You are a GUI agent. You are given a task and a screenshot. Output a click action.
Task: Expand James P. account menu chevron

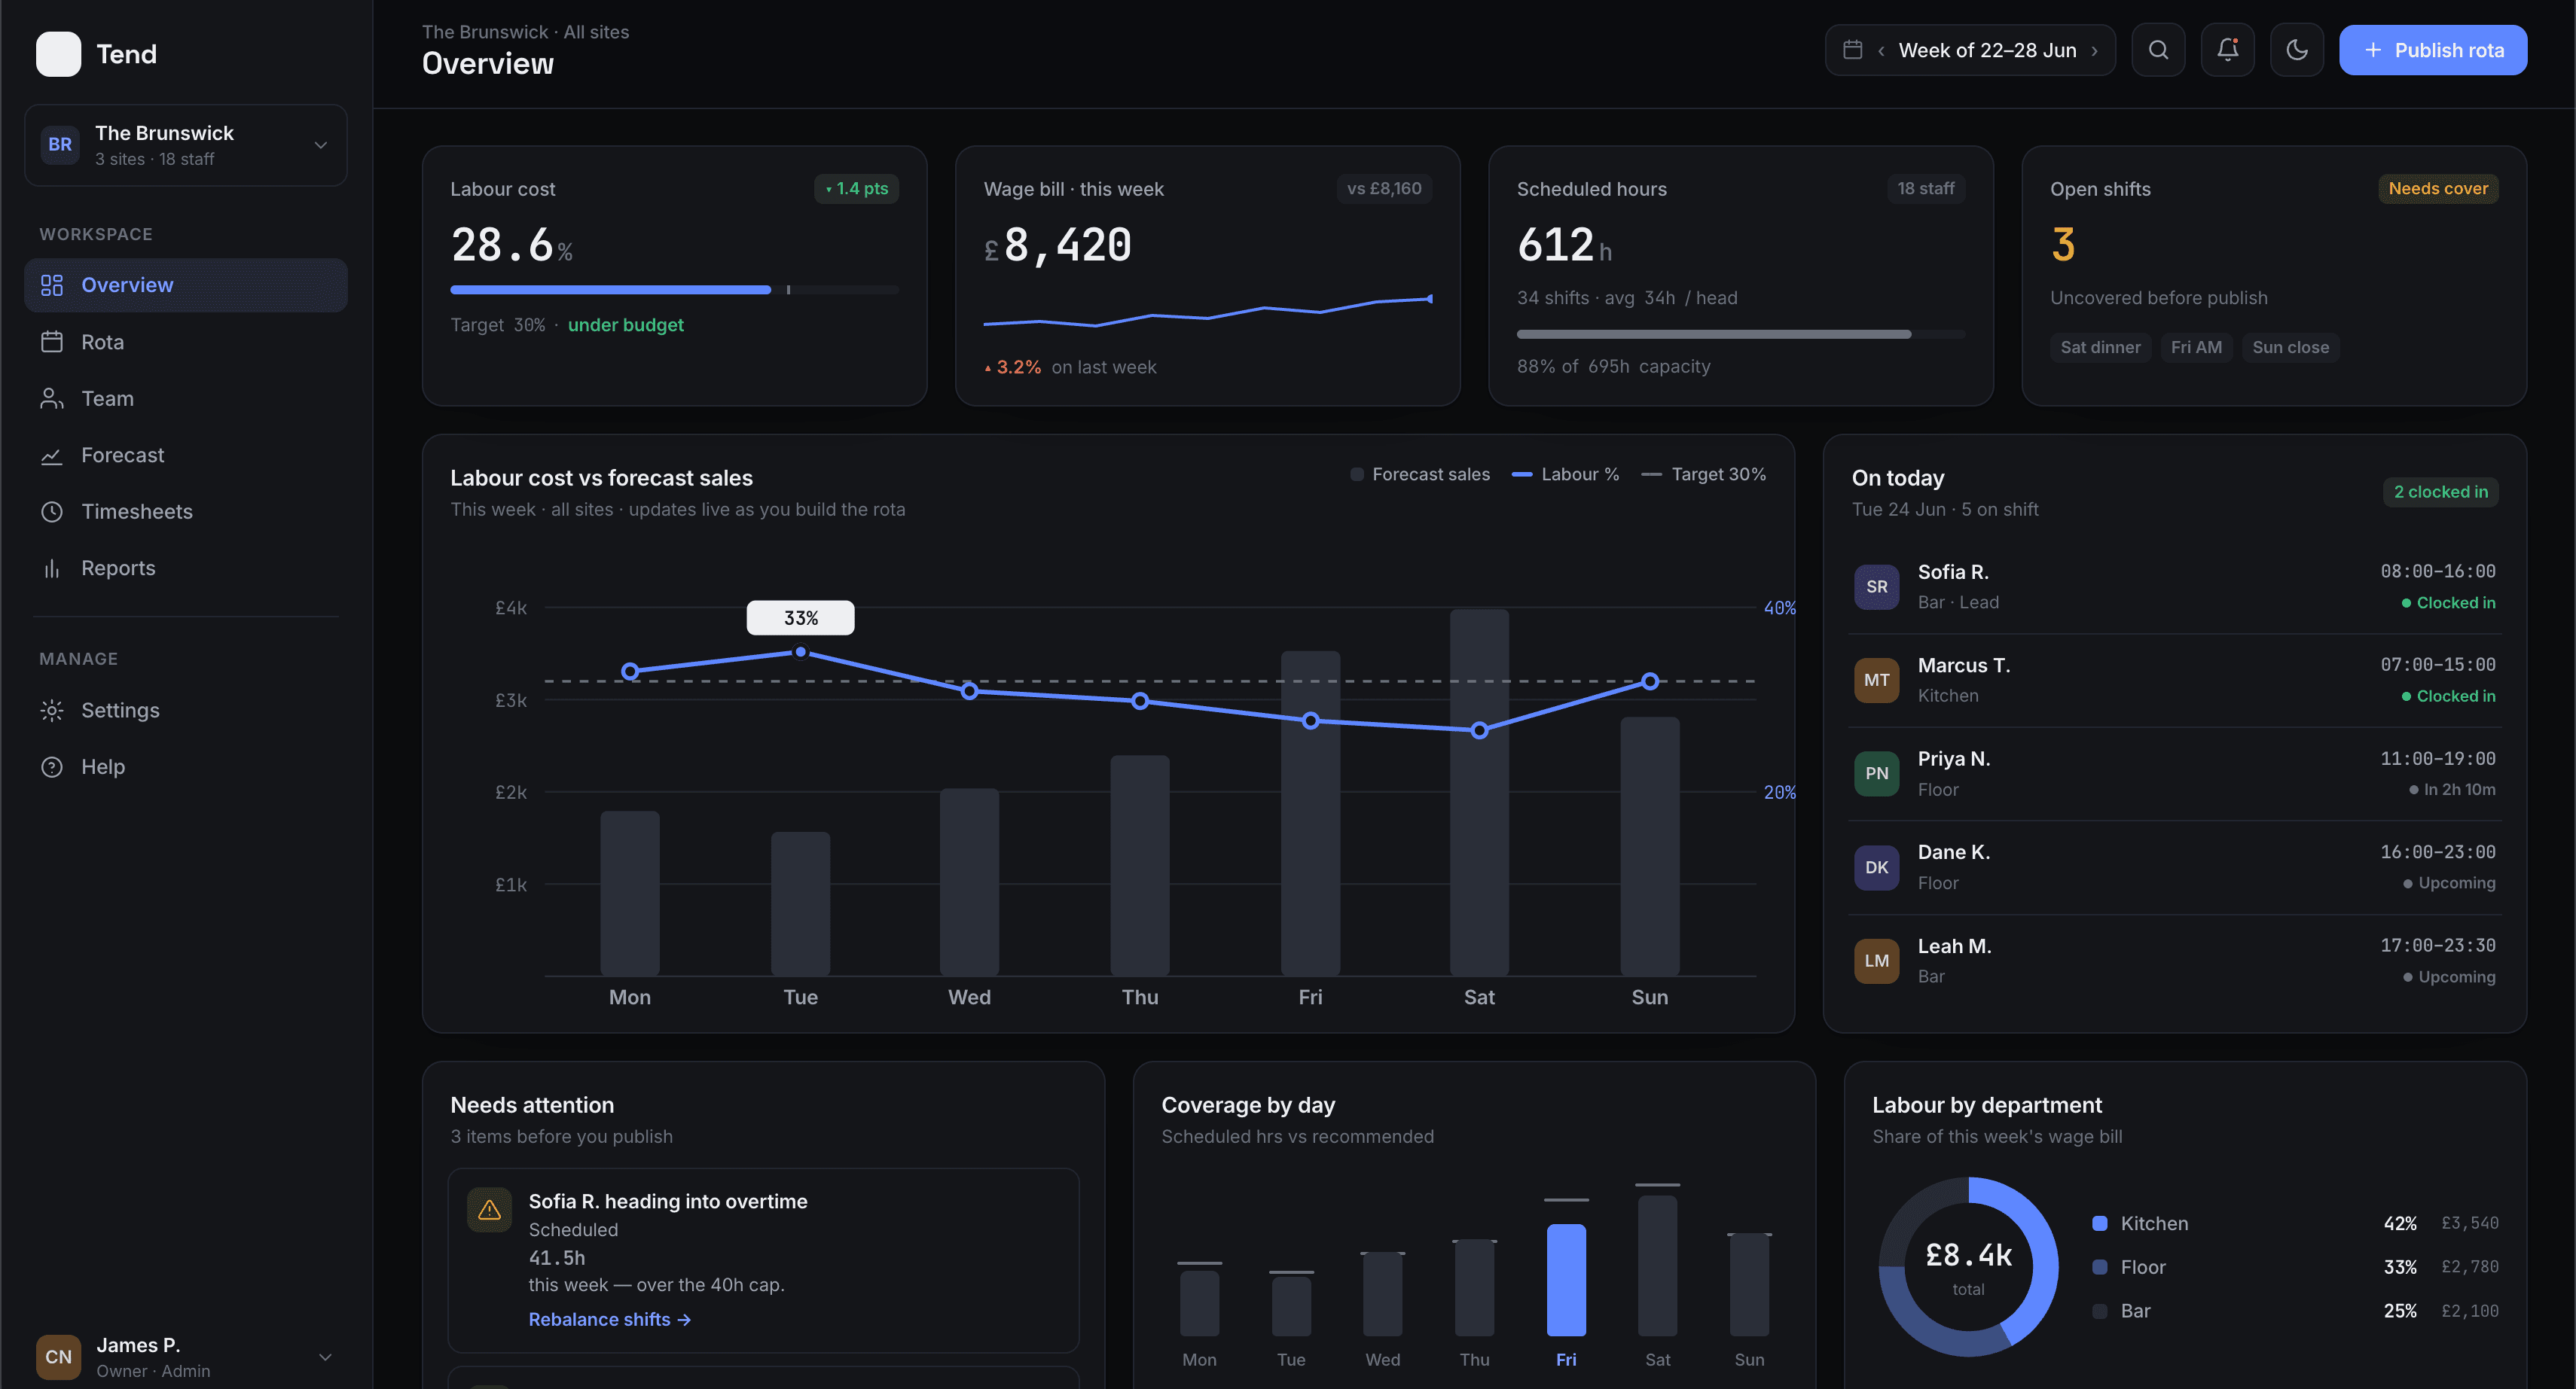point(325,1357)
